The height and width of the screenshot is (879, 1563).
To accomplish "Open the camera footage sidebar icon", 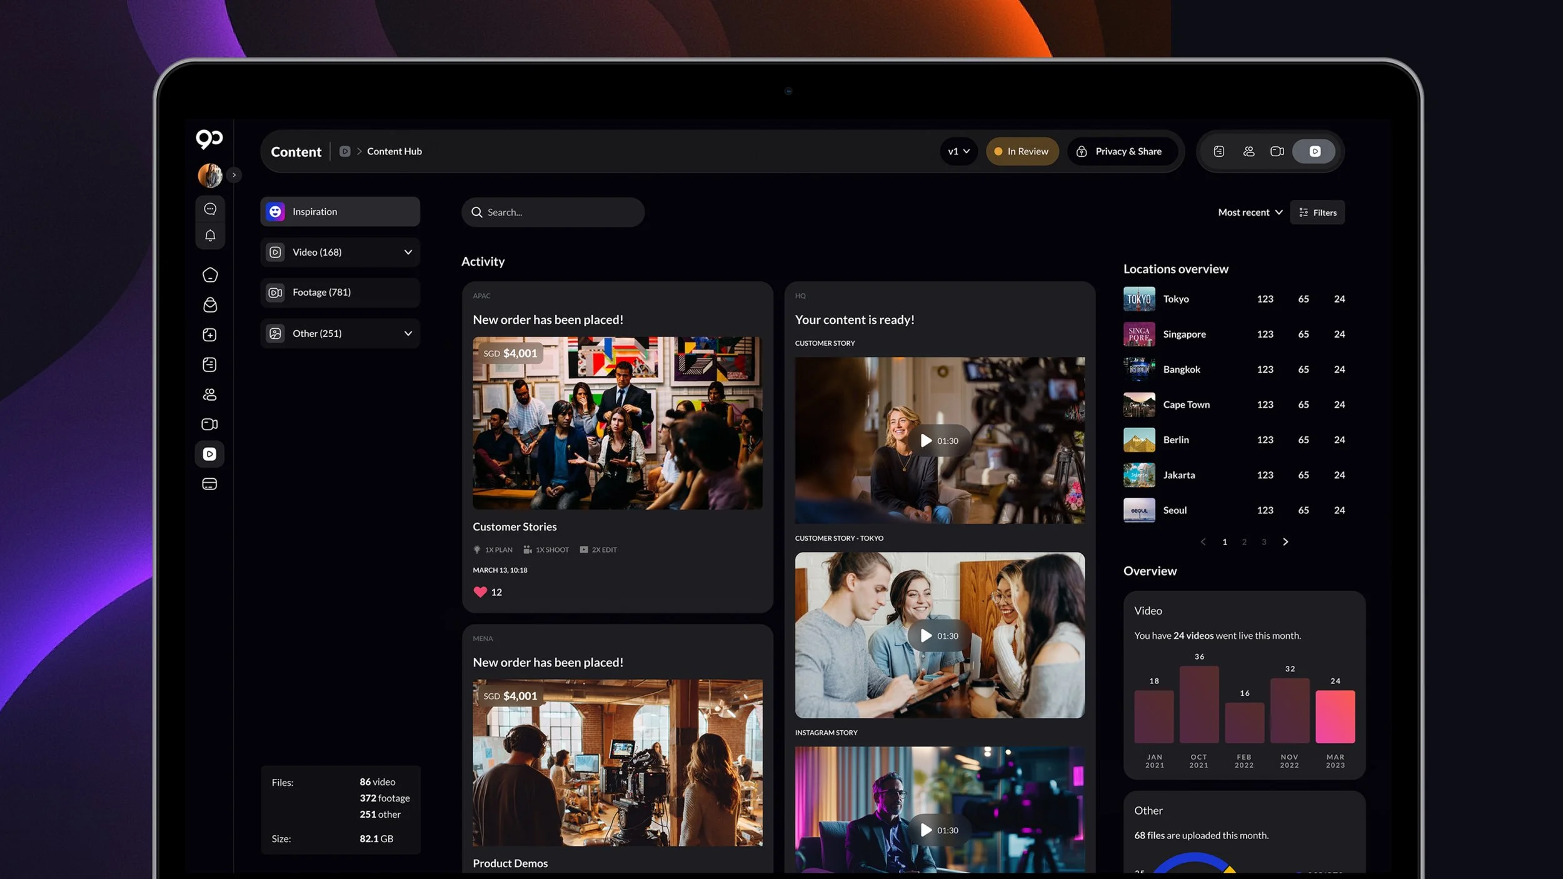I will click(x=210, y=424).
